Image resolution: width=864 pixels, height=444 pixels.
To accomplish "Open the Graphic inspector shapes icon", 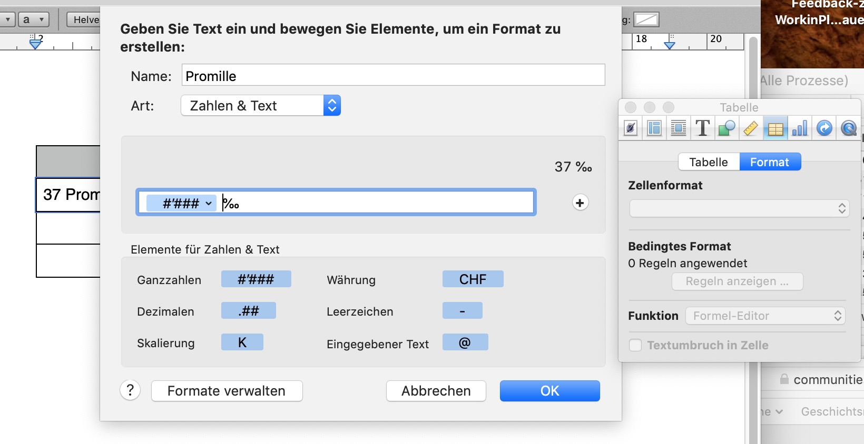I will click(x=726, y=128).
